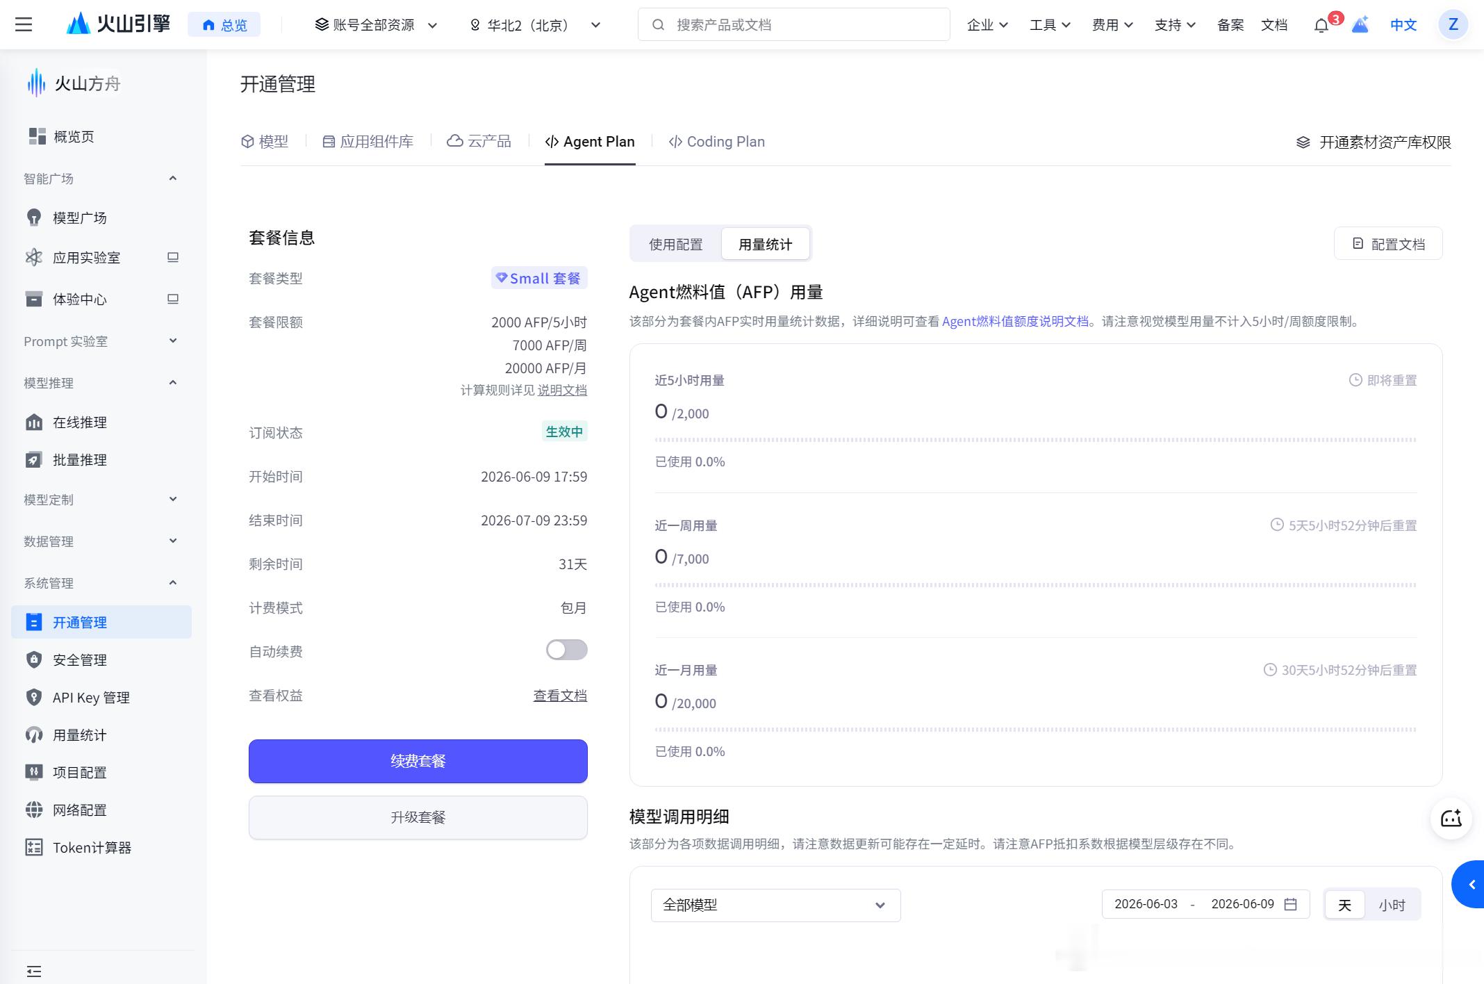Viewport: 1484px width, 984px height.
Task: Switch granularity to 小时
Action: [1392, 905]
